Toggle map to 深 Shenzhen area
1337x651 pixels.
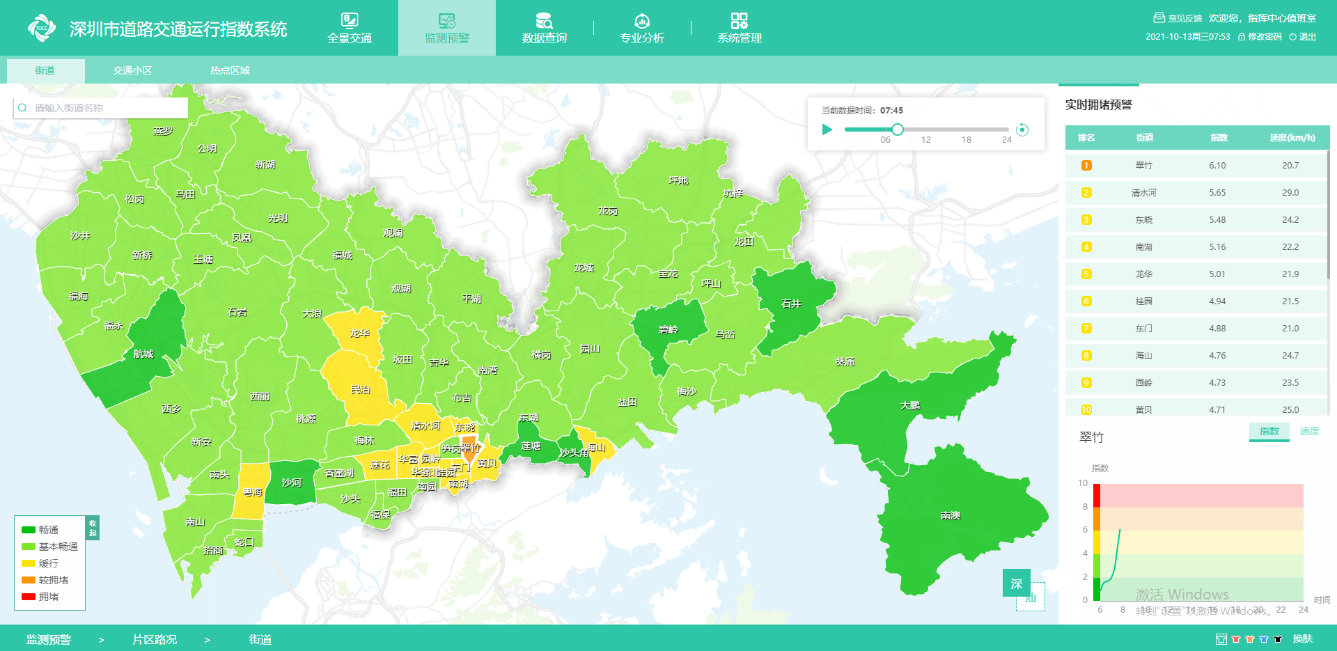pos(1016,583)
